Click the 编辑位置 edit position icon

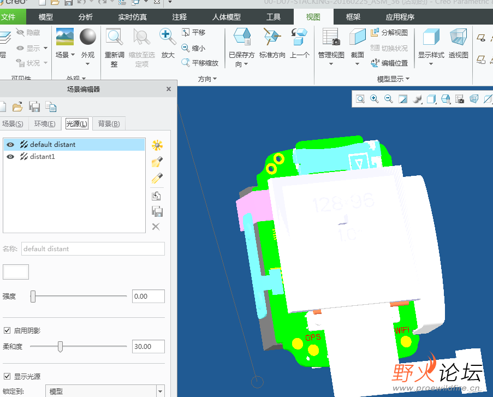[389, 63]
